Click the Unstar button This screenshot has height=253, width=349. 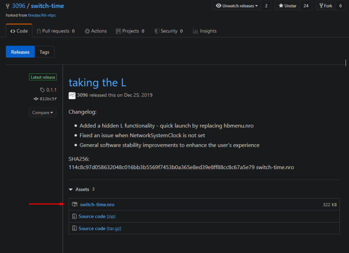(x=287, y=6)
